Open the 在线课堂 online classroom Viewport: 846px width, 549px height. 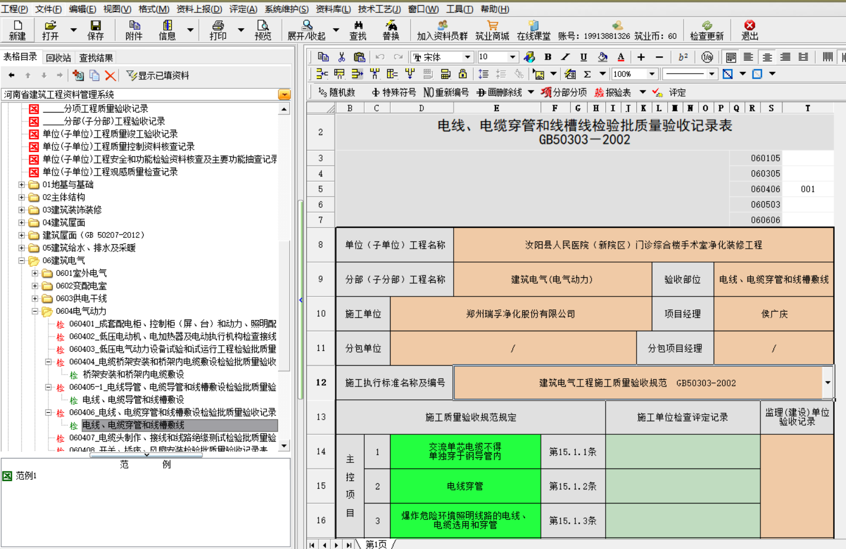point(534,30)
